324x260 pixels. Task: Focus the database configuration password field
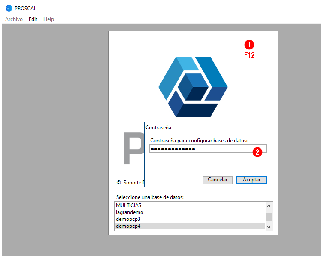[208, 149]
